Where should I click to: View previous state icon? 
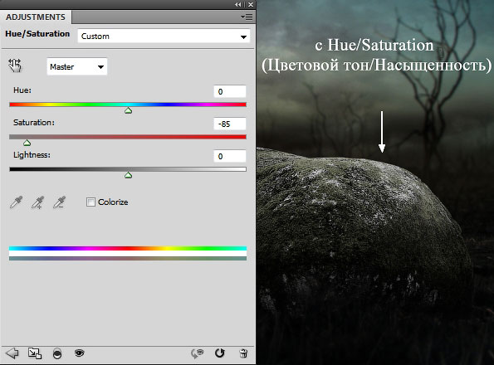coord(198,353)
